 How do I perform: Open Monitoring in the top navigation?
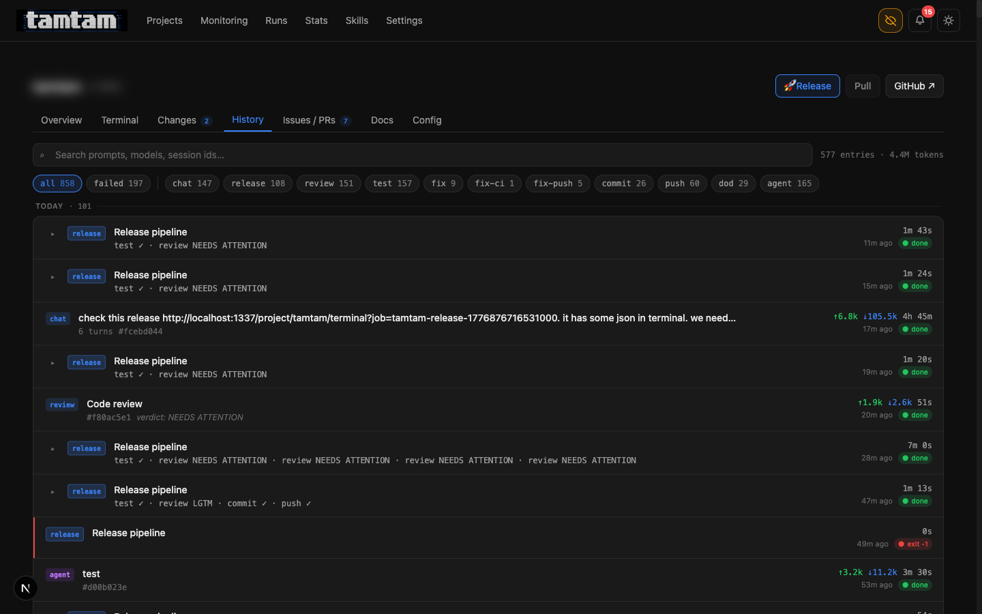tap(224, 20)
